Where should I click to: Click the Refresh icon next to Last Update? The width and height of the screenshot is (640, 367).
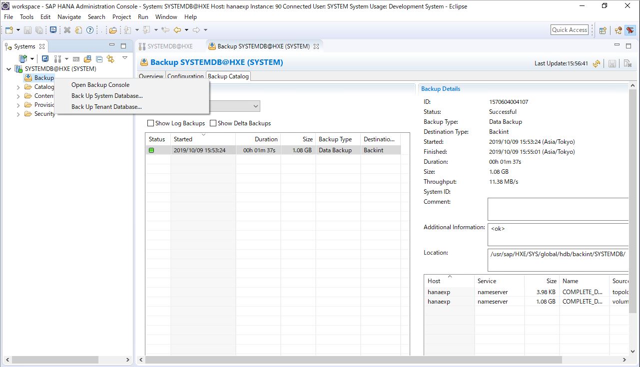point(596,63)
